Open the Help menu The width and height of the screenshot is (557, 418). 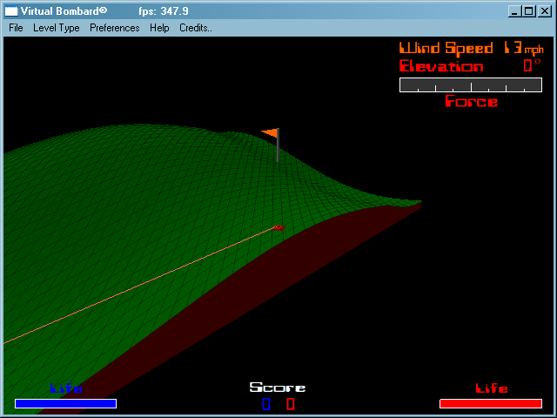(159, 28)
